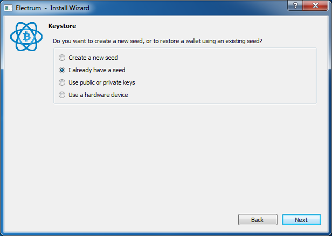The image size is (332, 236).
Task: Close the Install Wizard window
Action: click(315, 5)
